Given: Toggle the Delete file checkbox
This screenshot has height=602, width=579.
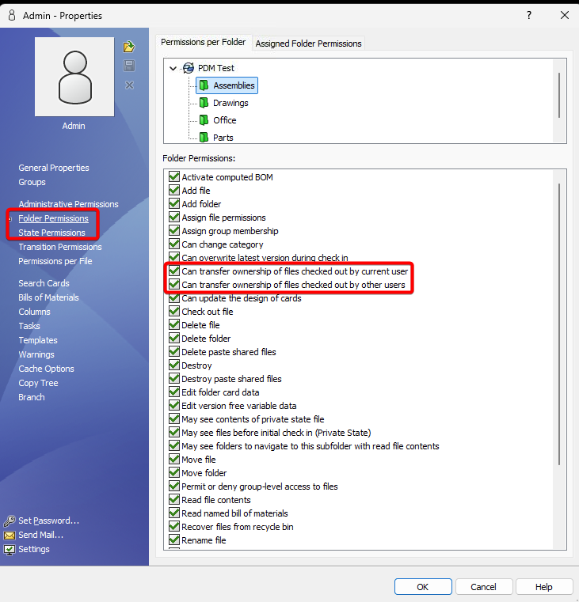Looking at the screenshot, I should pyautogui.click(x=174, y=325).
